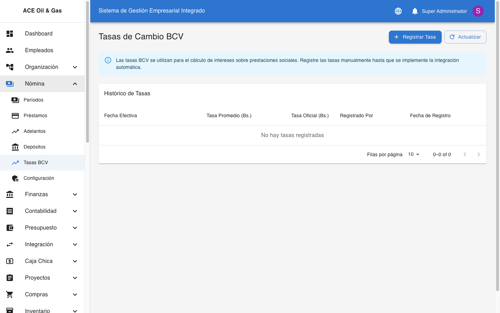Click the Actualizar button
The height and width of the screenshot is (313, 500).
[x=465, y=37]
